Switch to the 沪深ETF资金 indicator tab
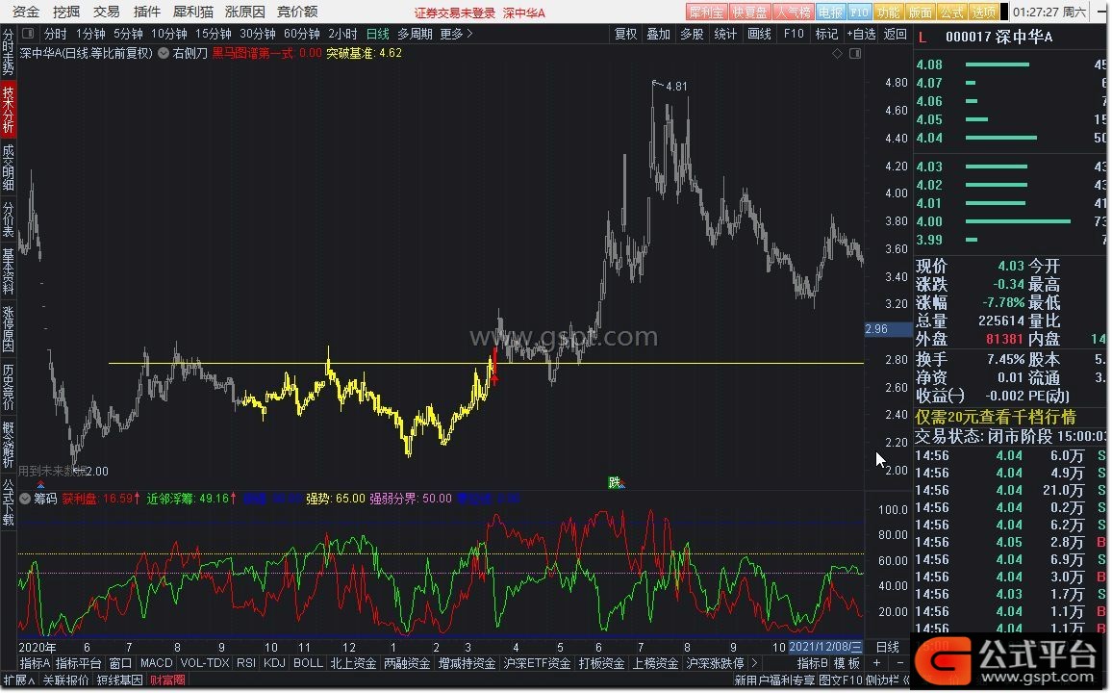This screenshot has height=693, width=1112. tap(537, 663)
